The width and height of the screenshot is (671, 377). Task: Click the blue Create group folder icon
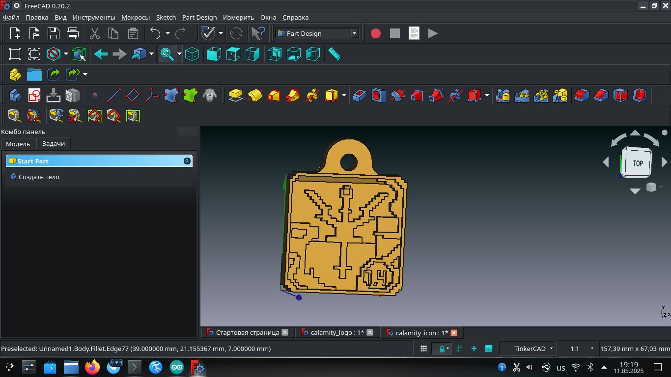(34, 75)
